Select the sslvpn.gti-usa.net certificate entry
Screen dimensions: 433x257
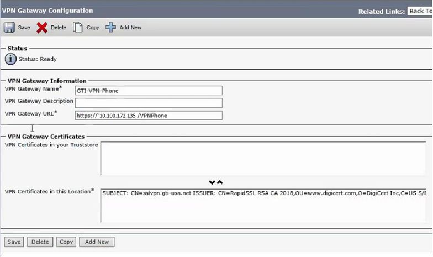[264, 193]
